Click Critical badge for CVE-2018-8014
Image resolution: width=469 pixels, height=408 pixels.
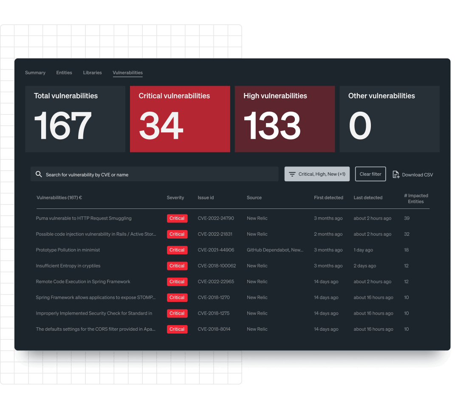pyautogui.click(x=177, y=329)
